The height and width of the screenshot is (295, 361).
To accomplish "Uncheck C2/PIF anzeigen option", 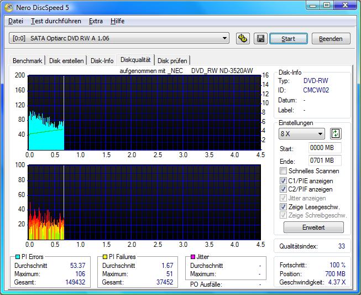I will [x=284, y=189].
